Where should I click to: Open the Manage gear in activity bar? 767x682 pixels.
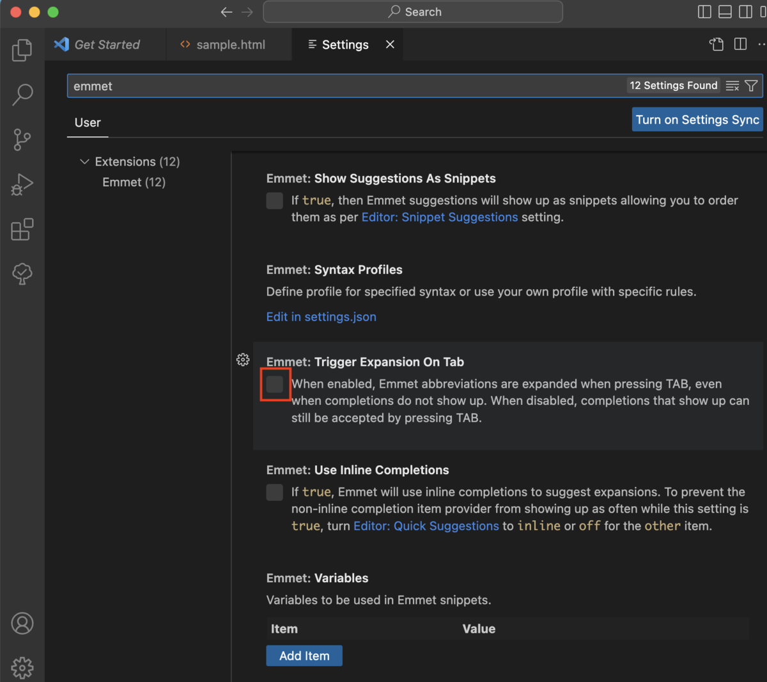[x=22, y=667]
